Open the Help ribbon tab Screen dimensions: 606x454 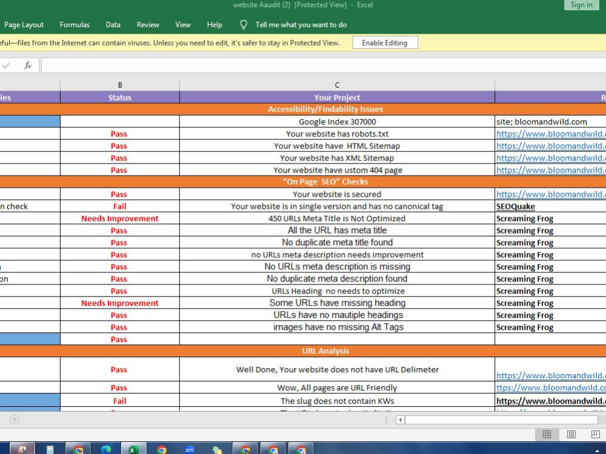(215, 25)
